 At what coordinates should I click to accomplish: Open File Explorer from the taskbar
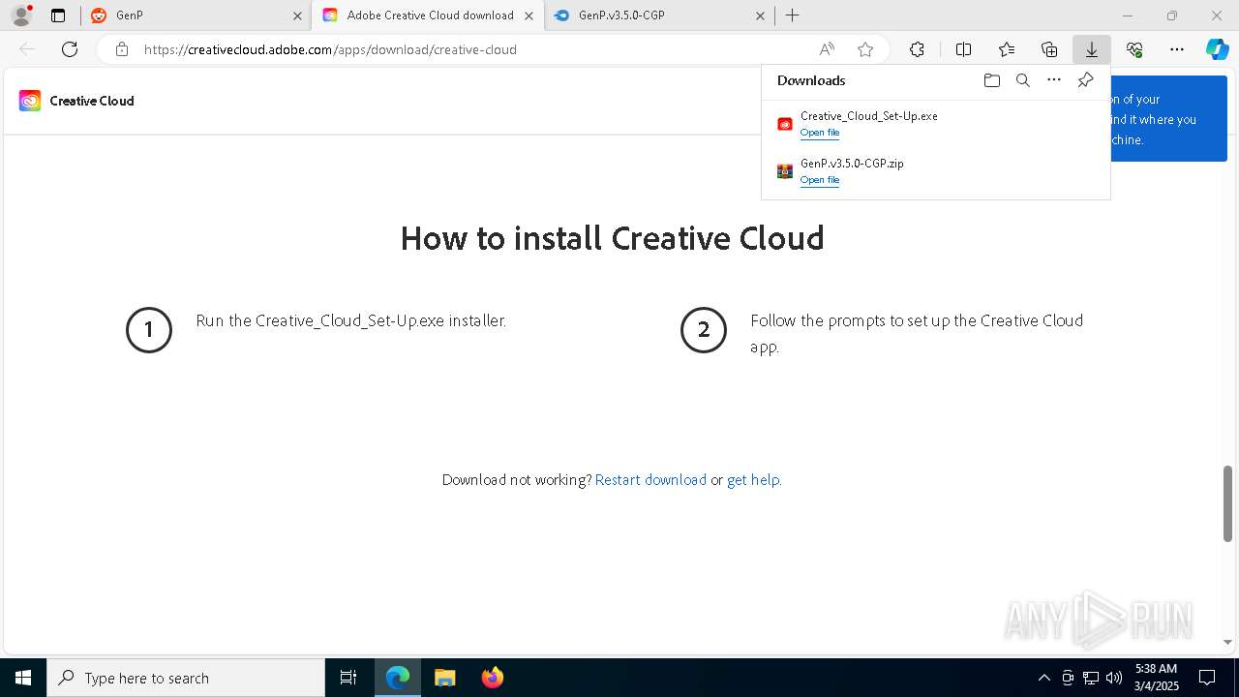point(444,678)
